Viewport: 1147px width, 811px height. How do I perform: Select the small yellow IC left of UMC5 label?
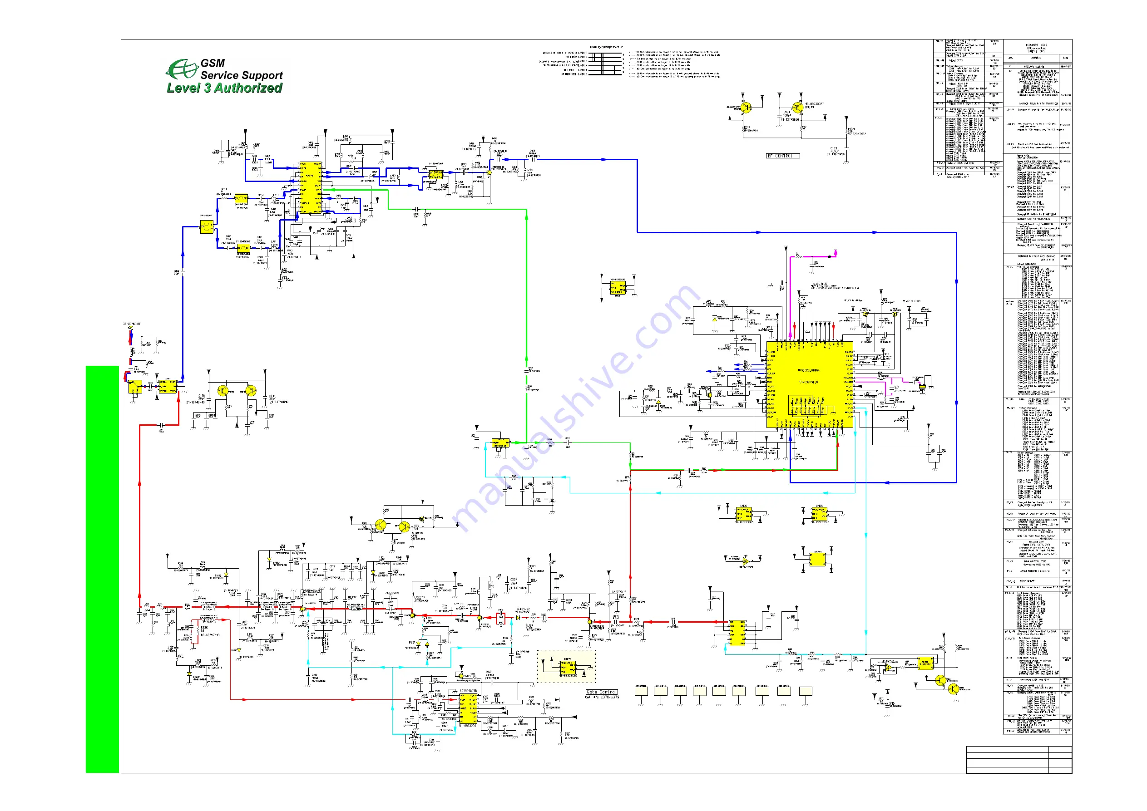(743, 514)
